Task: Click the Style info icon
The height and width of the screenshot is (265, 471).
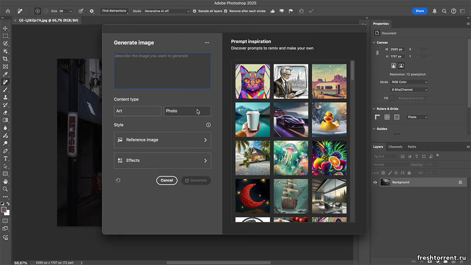Action: click(x=209, y=125)
